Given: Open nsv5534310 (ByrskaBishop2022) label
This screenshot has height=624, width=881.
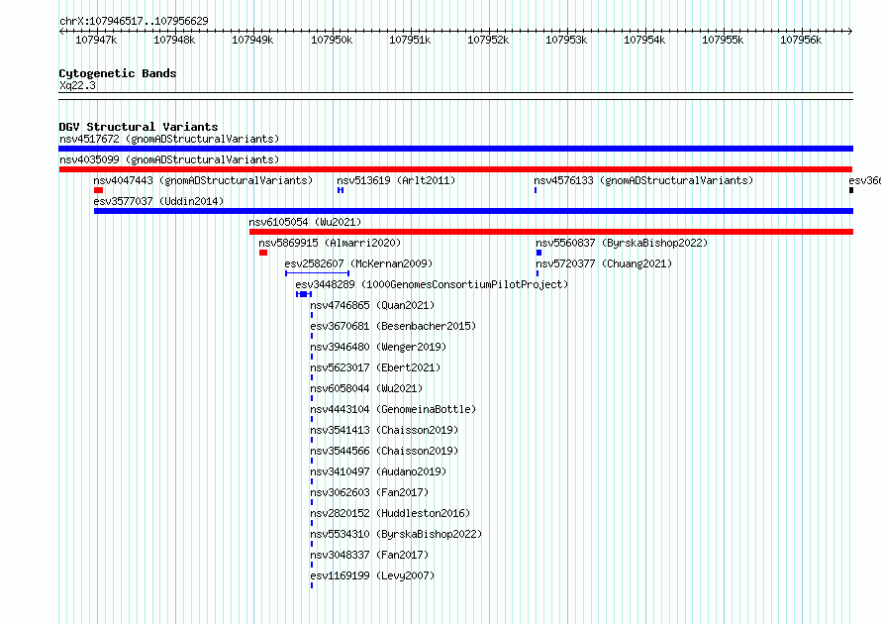Looking at the screenshot, I should point(396,534).
